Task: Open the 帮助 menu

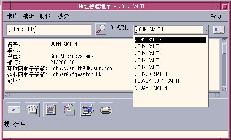Action: 216,16
